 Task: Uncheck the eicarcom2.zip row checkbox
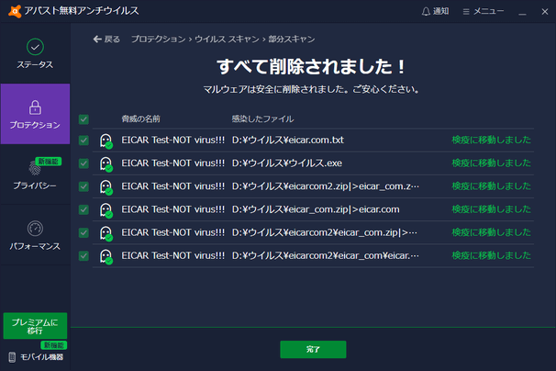pyautogui.click(x=83, y=186)
